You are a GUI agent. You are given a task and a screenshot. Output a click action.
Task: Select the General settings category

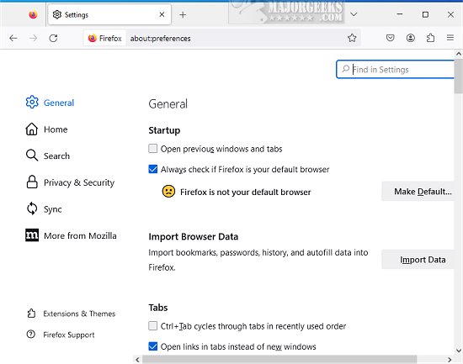point(51,103)
